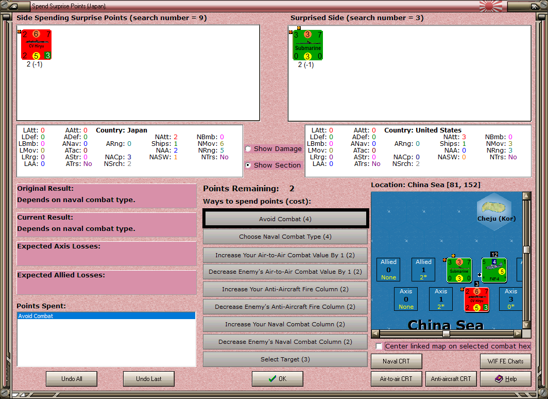Image resolution: width=548 pixels, height=399 pixels.
Task: Open the Naval CRT chart
Action: click(x=397, y=361)
